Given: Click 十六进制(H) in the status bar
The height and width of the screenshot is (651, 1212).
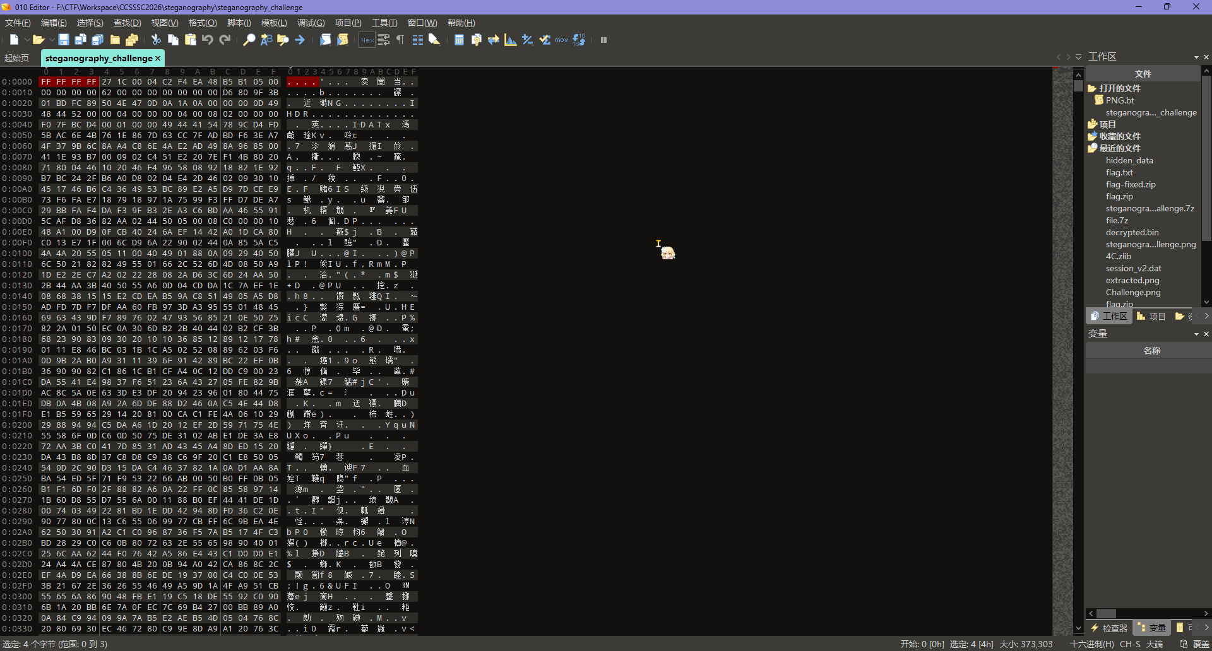Looking at the screenshot, I should tap(1091, 644).
